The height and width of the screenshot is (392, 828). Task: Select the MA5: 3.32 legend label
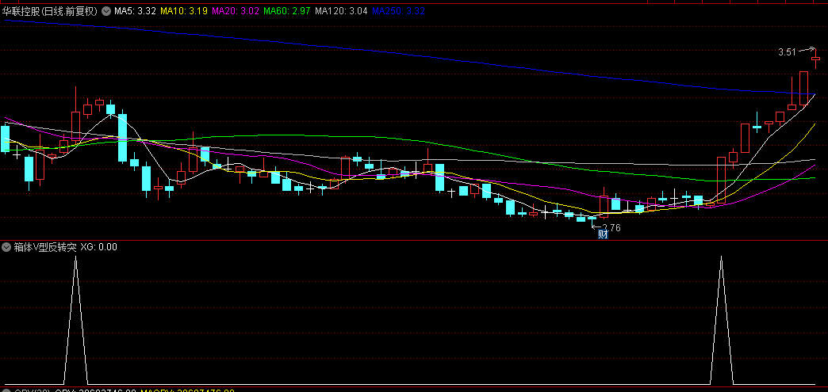(135, 11)
